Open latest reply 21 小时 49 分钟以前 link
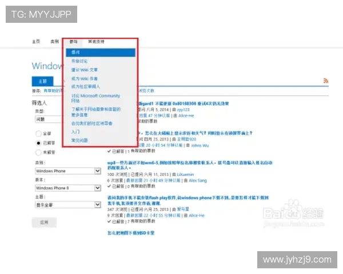 [153, 180]
